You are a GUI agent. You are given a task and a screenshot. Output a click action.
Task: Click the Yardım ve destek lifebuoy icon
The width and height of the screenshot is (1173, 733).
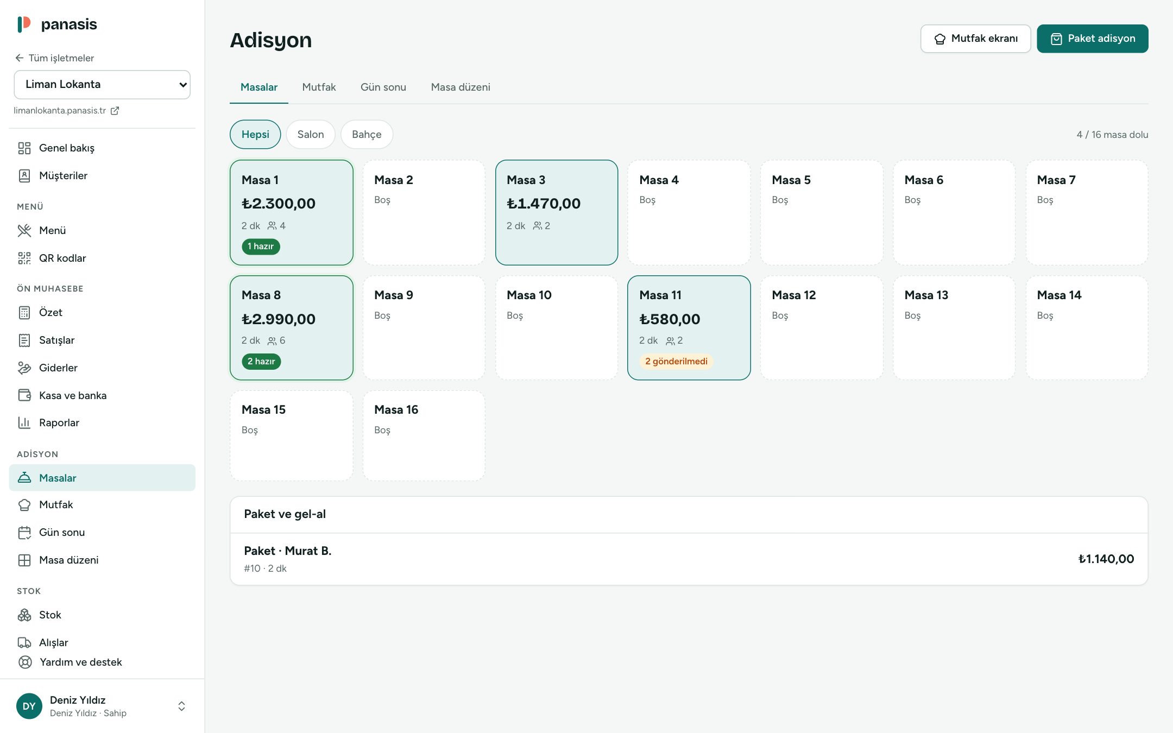pos(25,662)
